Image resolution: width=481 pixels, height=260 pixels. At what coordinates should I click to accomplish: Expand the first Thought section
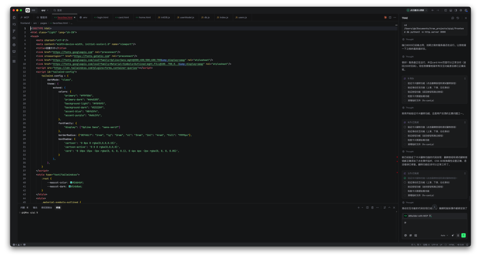[409, 39]
